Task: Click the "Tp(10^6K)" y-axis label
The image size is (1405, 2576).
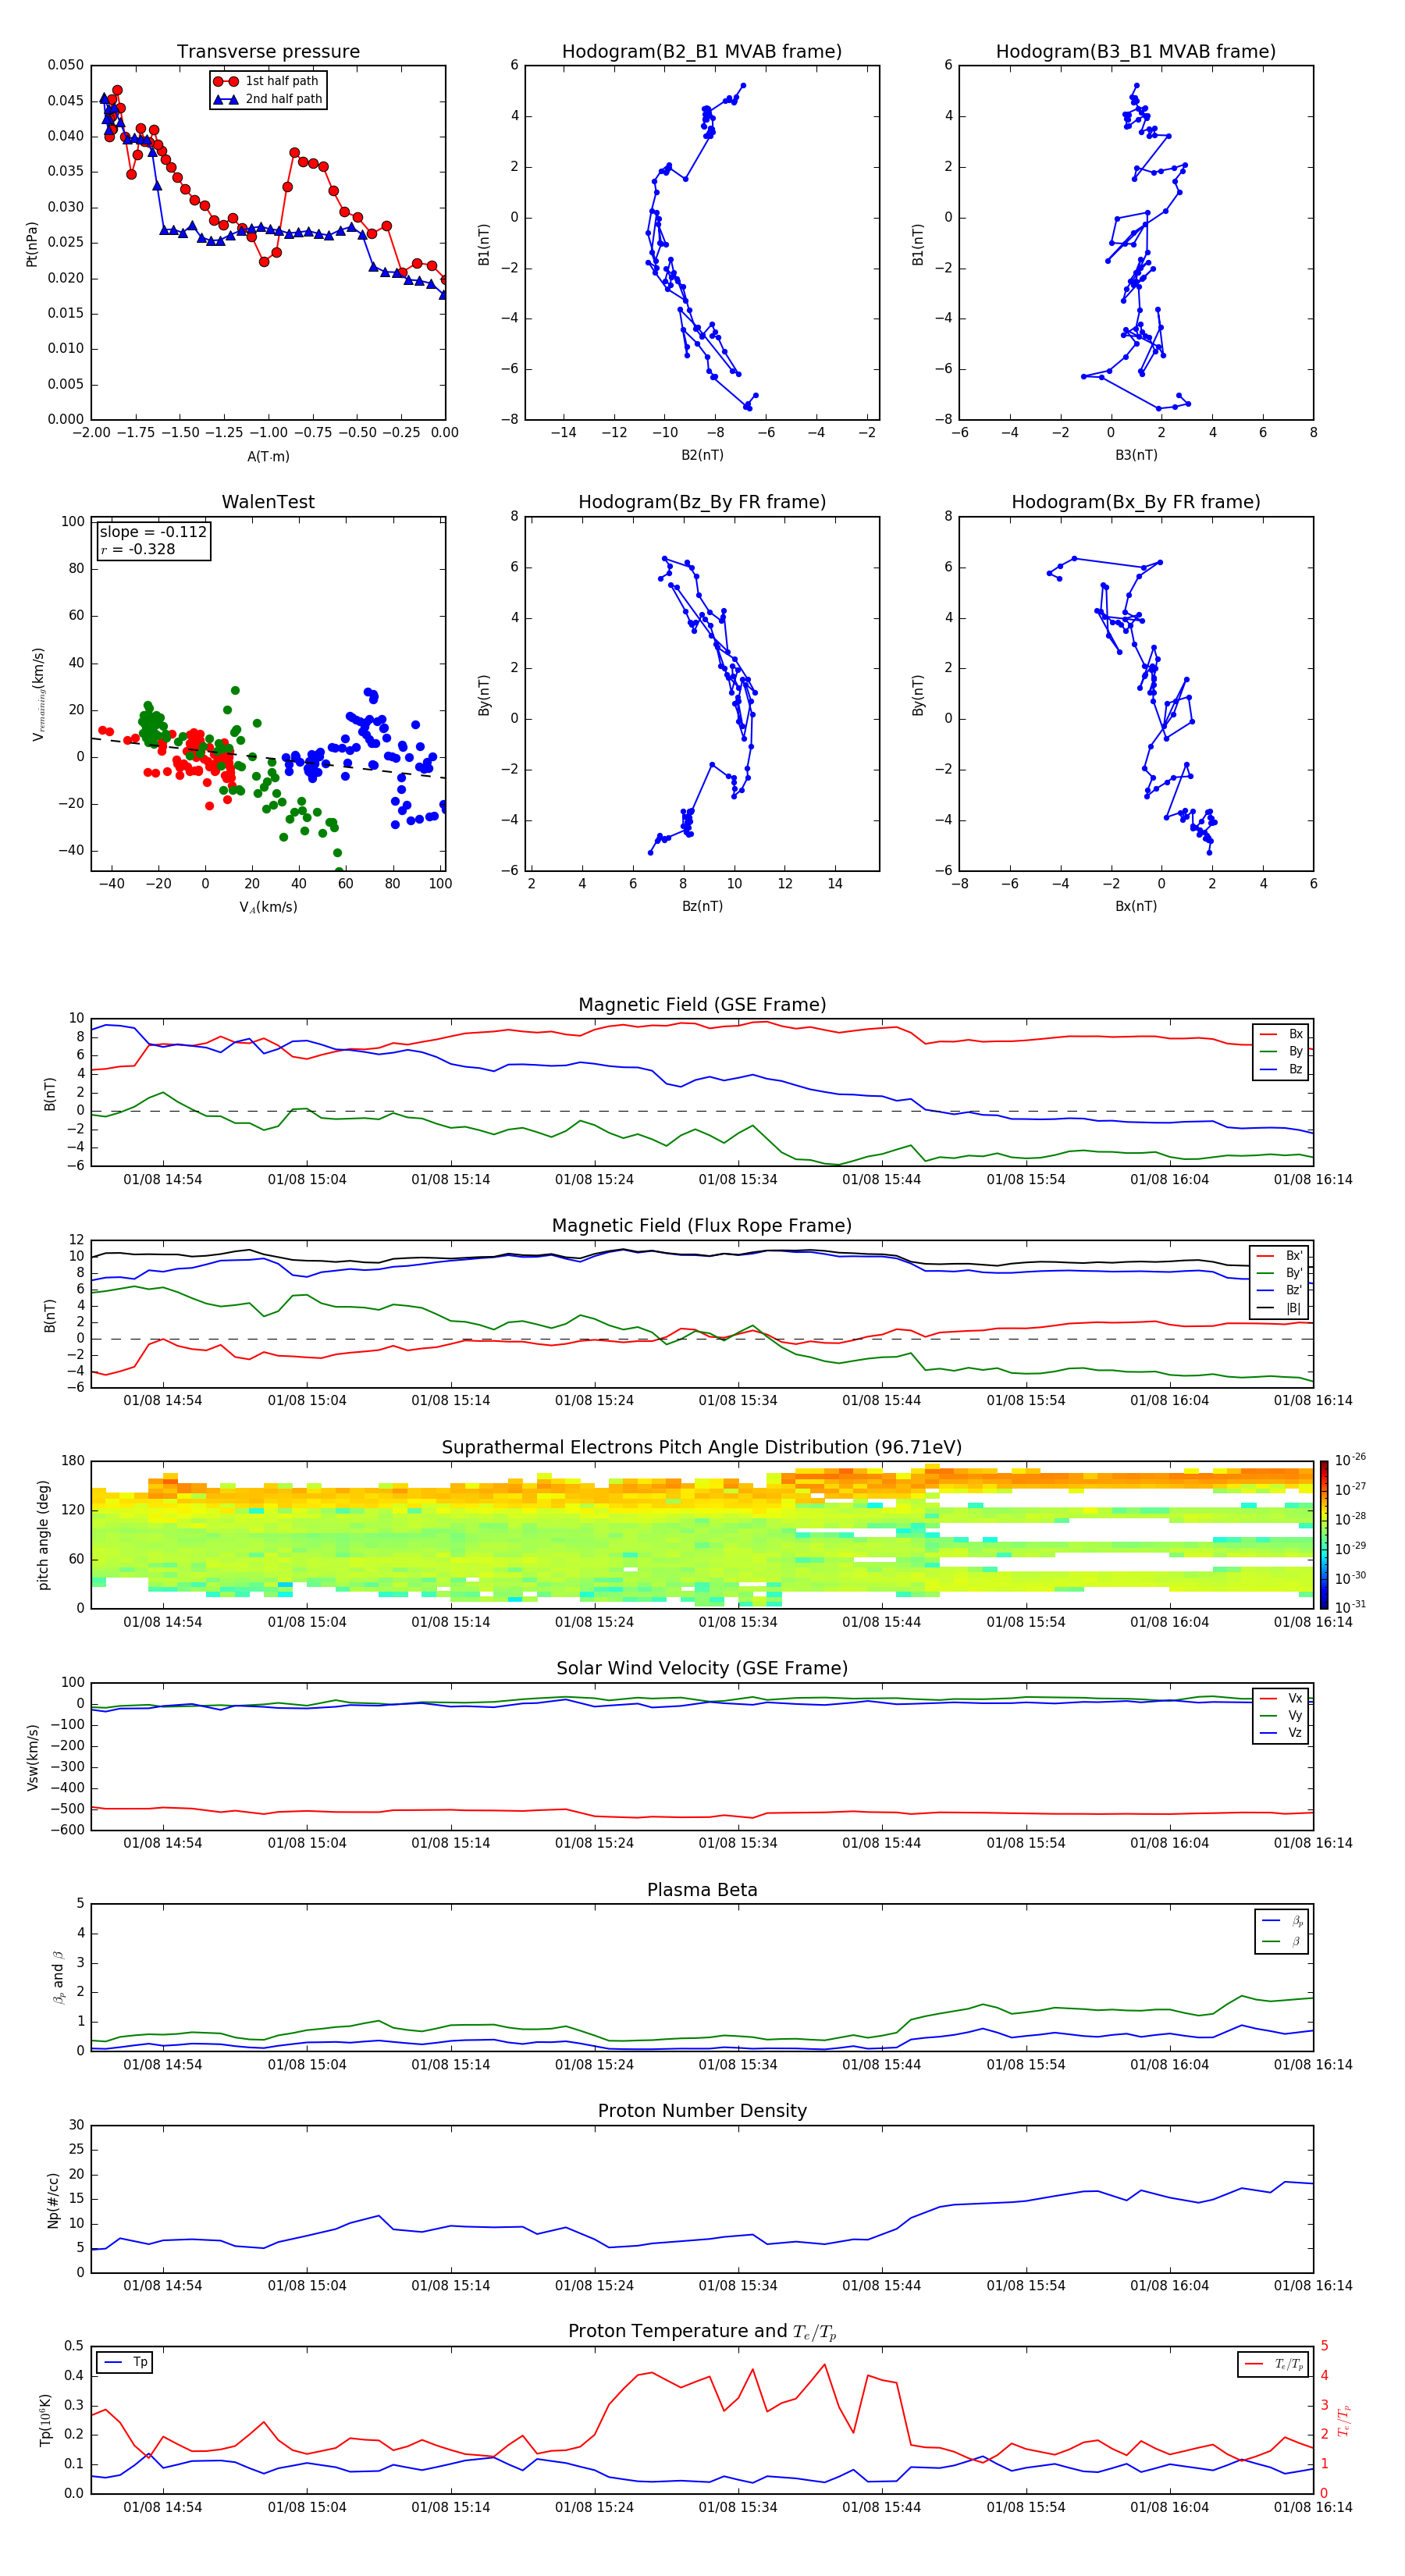Action: click(45, 2420)
